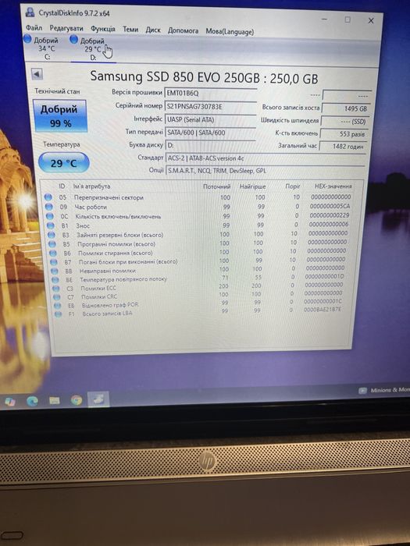
Task: Click status icon for attribute B1 Знос
Action: coord(51,225)
